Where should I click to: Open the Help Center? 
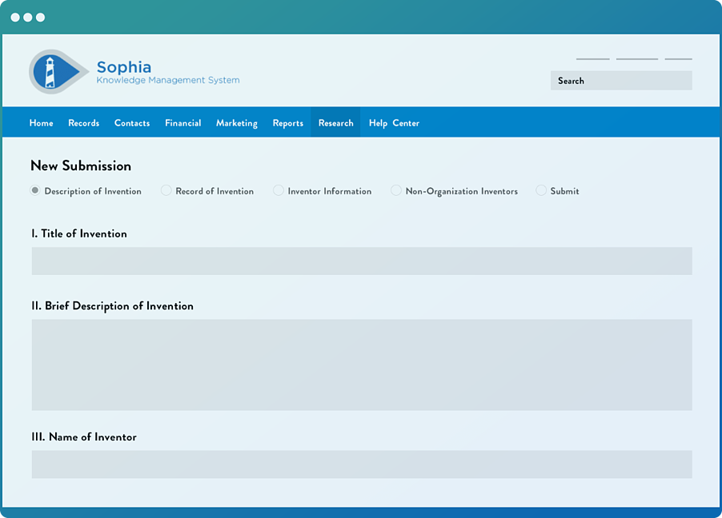pos(394,122)
